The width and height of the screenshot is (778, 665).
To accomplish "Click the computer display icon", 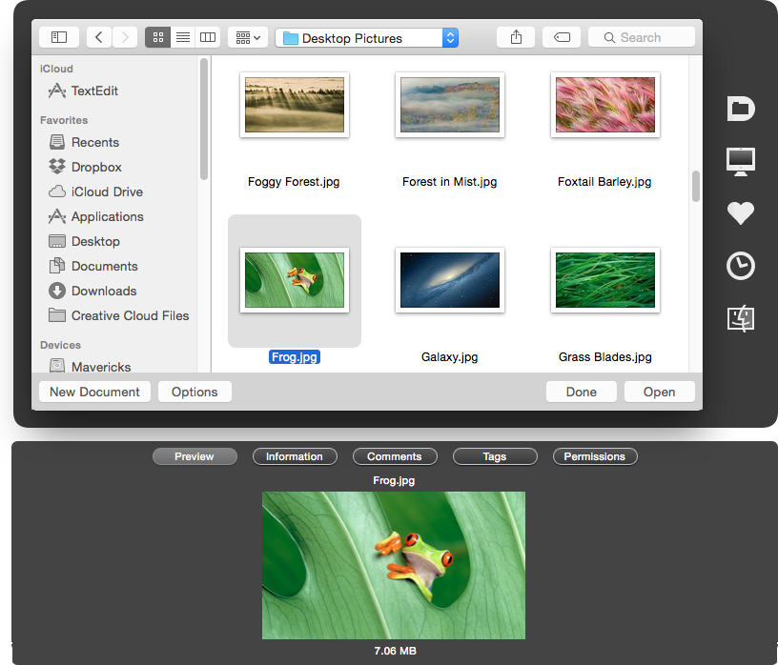I will [740, 162].
